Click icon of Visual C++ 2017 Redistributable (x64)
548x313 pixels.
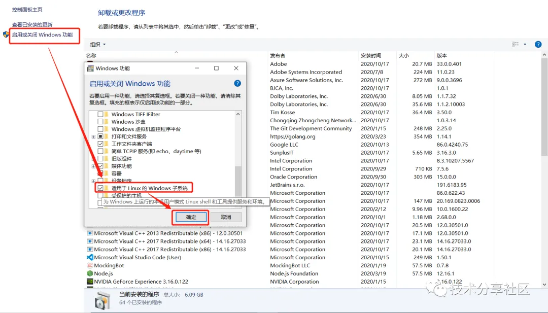tap(90, 241)
